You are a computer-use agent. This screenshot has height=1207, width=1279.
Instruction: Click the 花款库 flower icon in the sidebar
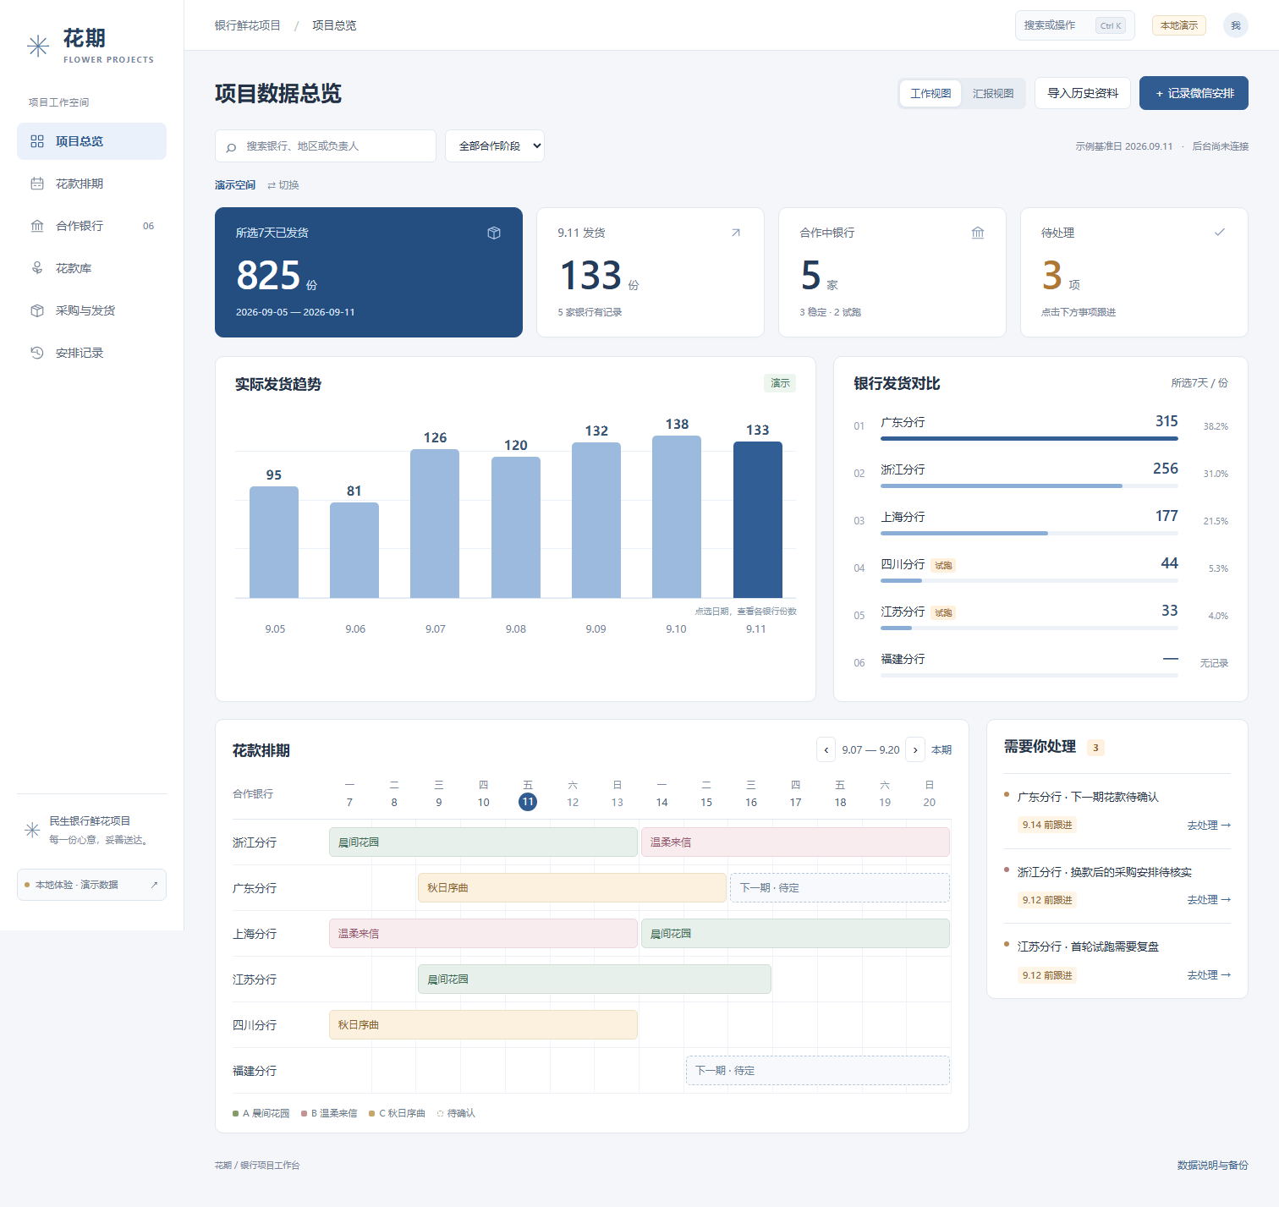pyautogui.click(x=37, y=268)
